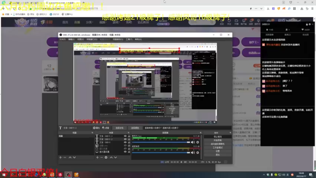Move selected source down in list
Image resolution: width=316 pixels, height=178 pixels.
(115, 157)
